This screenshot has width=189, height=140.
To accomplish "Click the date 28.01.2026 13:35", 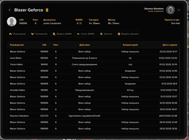I will 169,129.
